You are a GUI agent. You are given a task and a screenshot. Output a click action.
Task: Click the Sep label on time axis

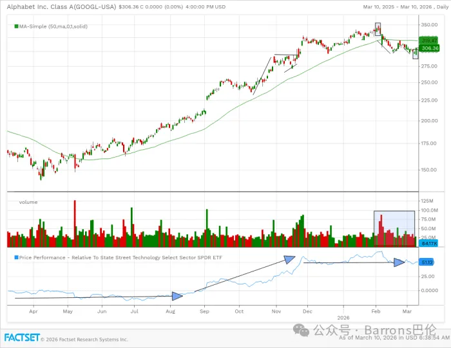coord(204,311)
